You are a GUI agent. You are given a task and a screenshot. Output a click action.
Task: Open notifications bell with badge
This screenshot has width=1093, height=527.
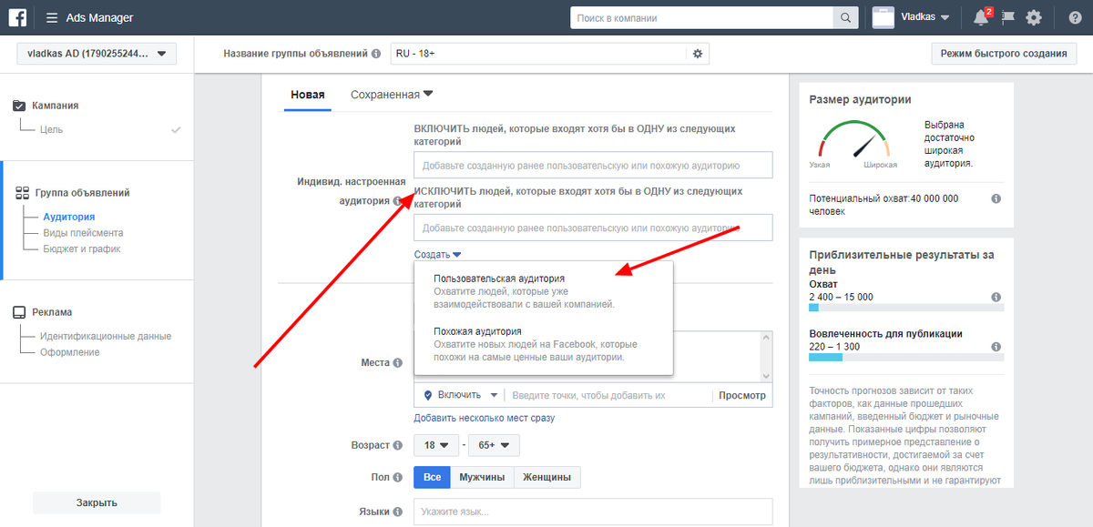(981, 17)
